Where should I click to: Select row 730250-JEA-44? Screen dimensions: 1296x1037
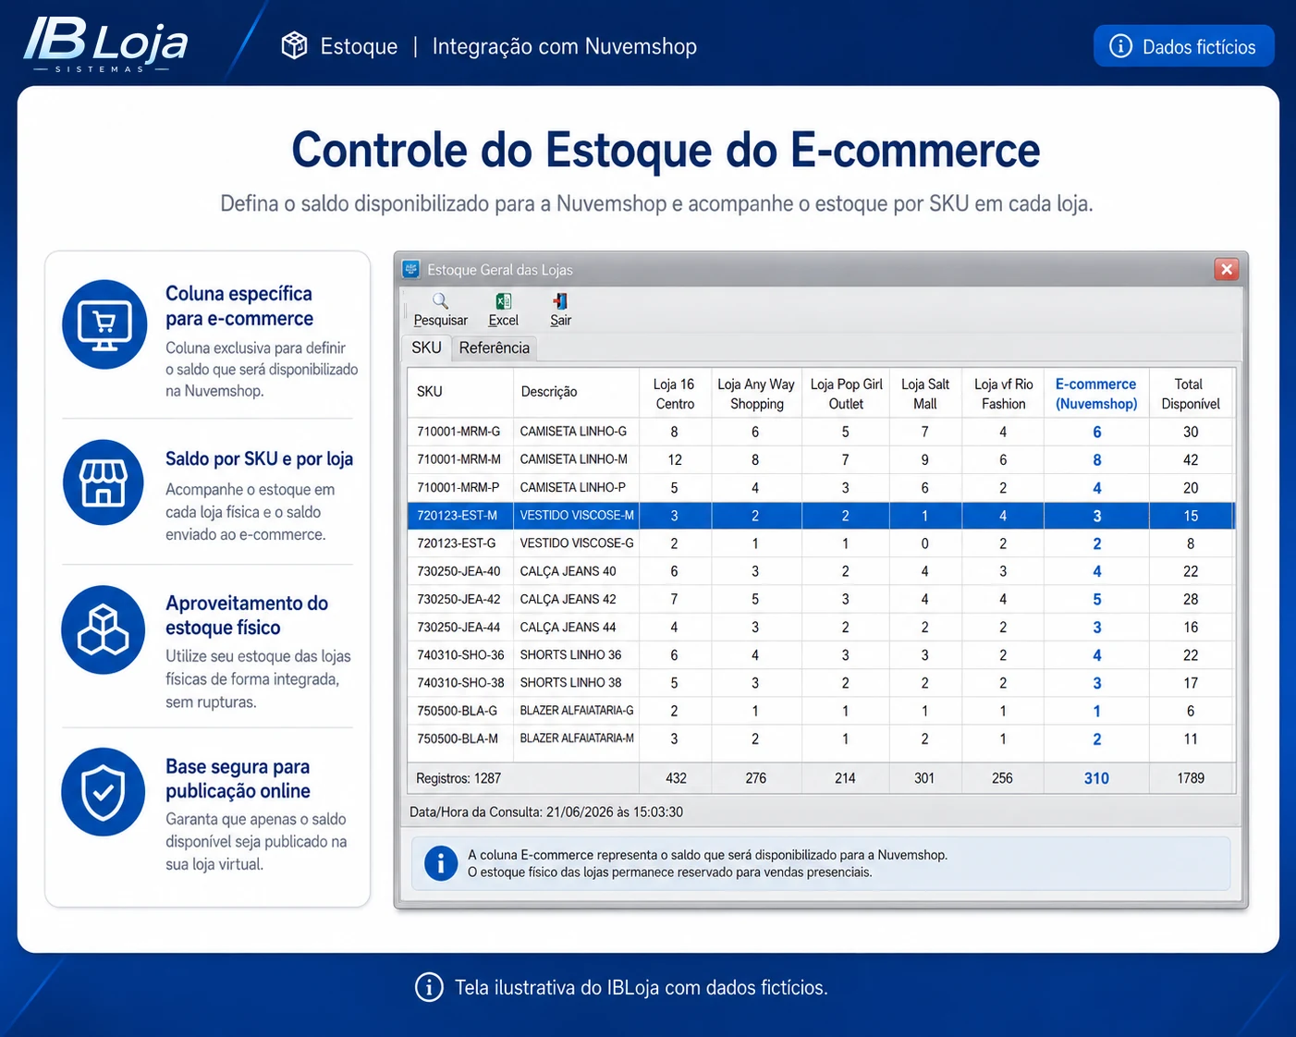click(x=821, y=627)
